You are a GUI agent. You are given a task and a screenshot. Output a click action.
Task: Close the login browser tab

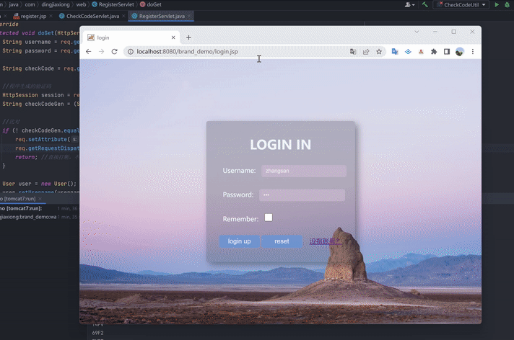[x=173, y=37]
